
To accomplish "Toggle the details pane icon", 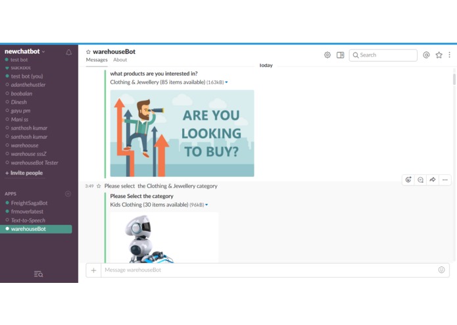I will coord(340,55).
